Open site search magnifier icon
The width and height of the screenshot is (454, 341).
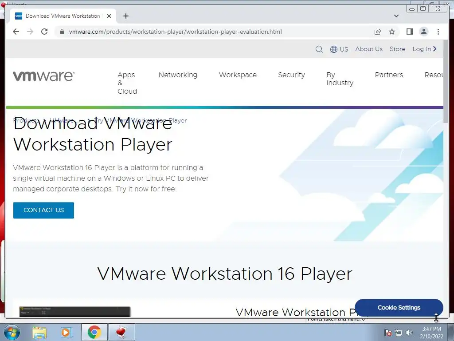coord(319,49)
